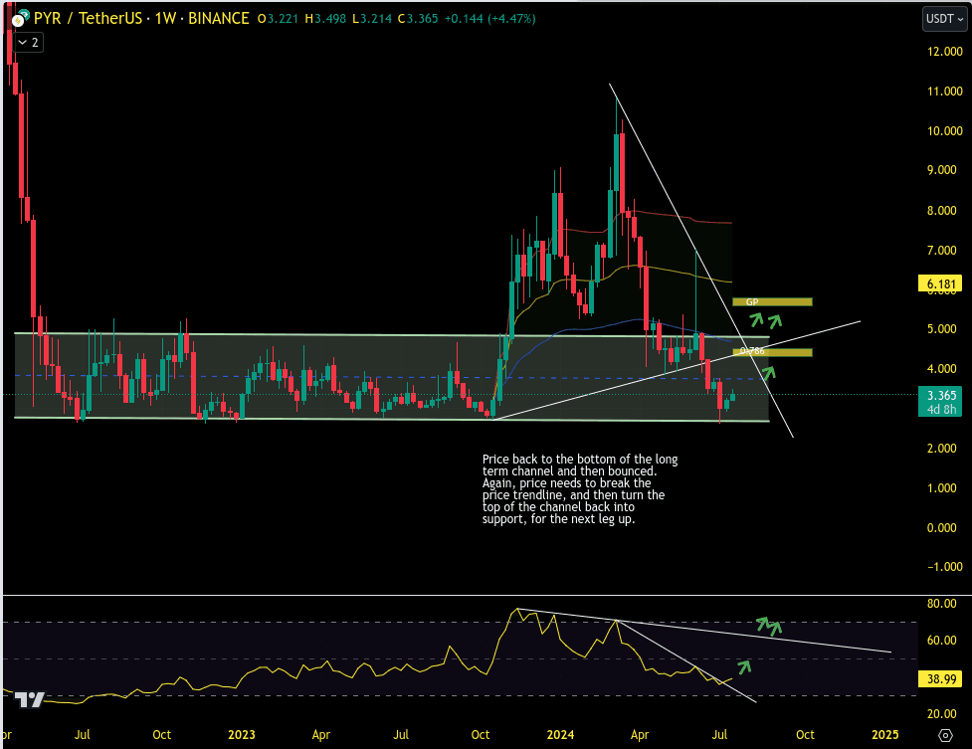The image size is (972, 749).
Task: Open chart settings gear icon
Action: tap(945, 735)
